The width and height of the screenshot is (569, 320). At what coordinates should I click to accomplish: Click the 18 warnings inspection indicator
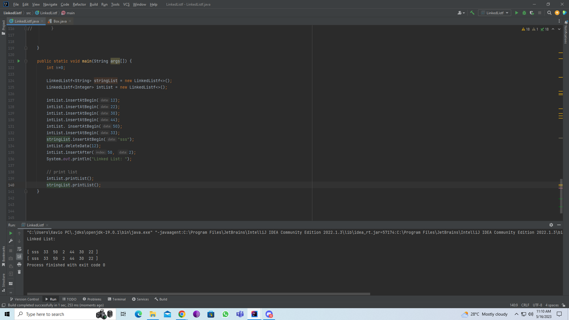525,29
